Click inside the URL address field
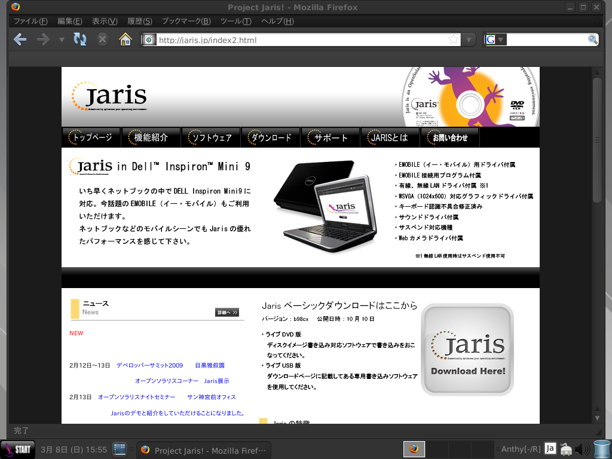This screenshot has height=459, width=612. [299, 40]
